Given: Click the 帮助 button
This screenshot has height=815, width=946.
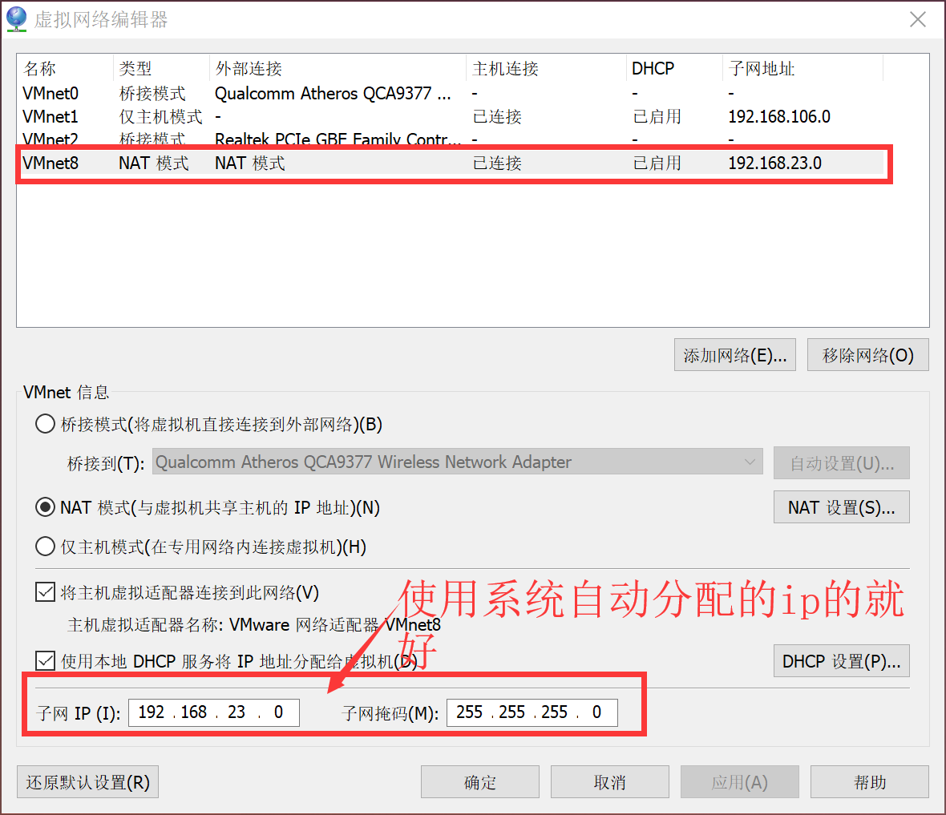Looking at the screenshot, I should tap(869, 781).
